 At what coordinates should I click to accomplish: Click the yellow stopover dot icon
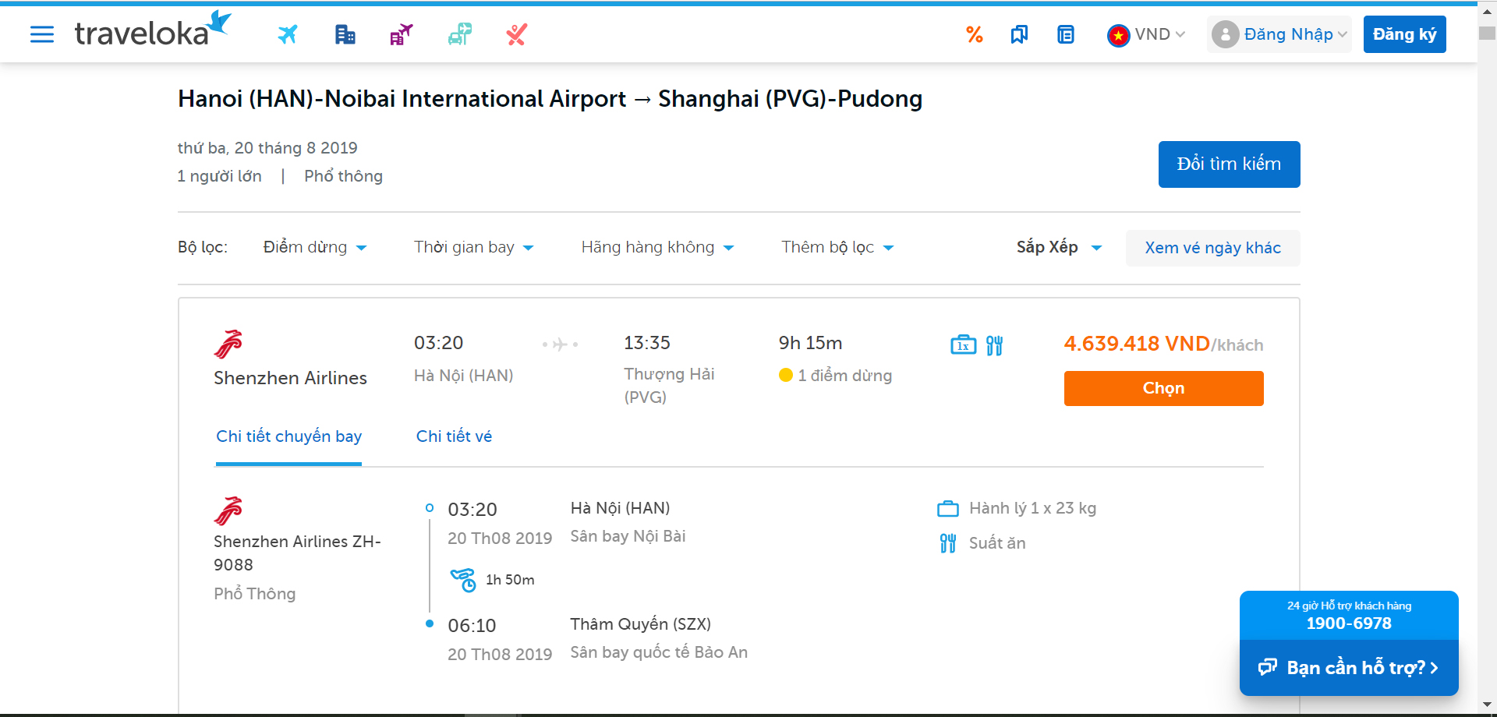pyautogui.click(x=786, y=375)
